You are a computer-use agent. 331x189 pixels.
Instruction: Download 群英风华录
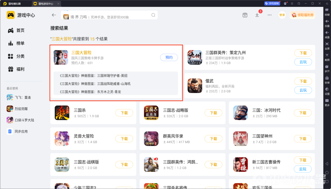click(213, 139)
